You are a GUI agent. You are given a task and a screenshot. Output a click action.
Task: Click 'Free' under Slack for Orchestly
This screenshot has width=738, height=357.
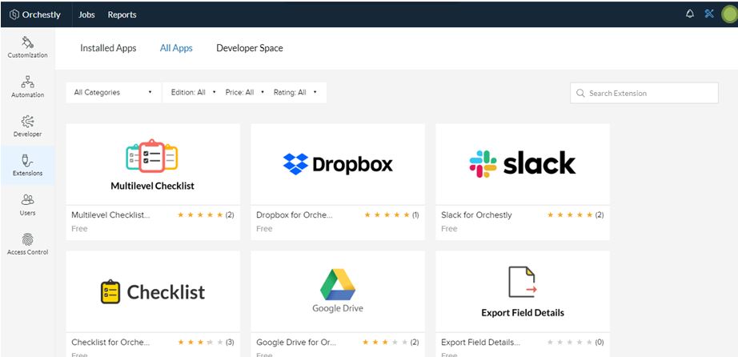tap(450, 228)
